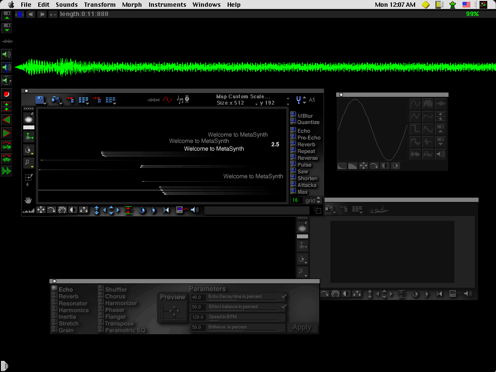Click the red-green normalize arrows in Image Synth
Image resolution: width=496 pixels, height=372 pixels.
pyautogui.click(x=128, y=210)
